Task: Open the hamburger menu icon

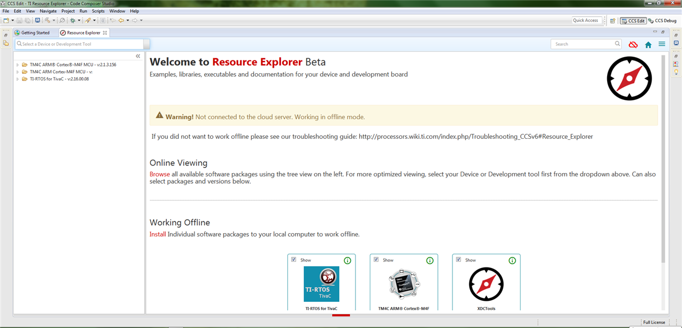Action: 661,44
